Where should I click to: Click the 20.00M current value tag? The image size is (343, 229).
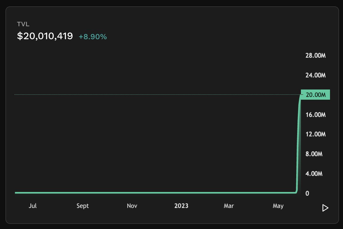coord(315,95)
